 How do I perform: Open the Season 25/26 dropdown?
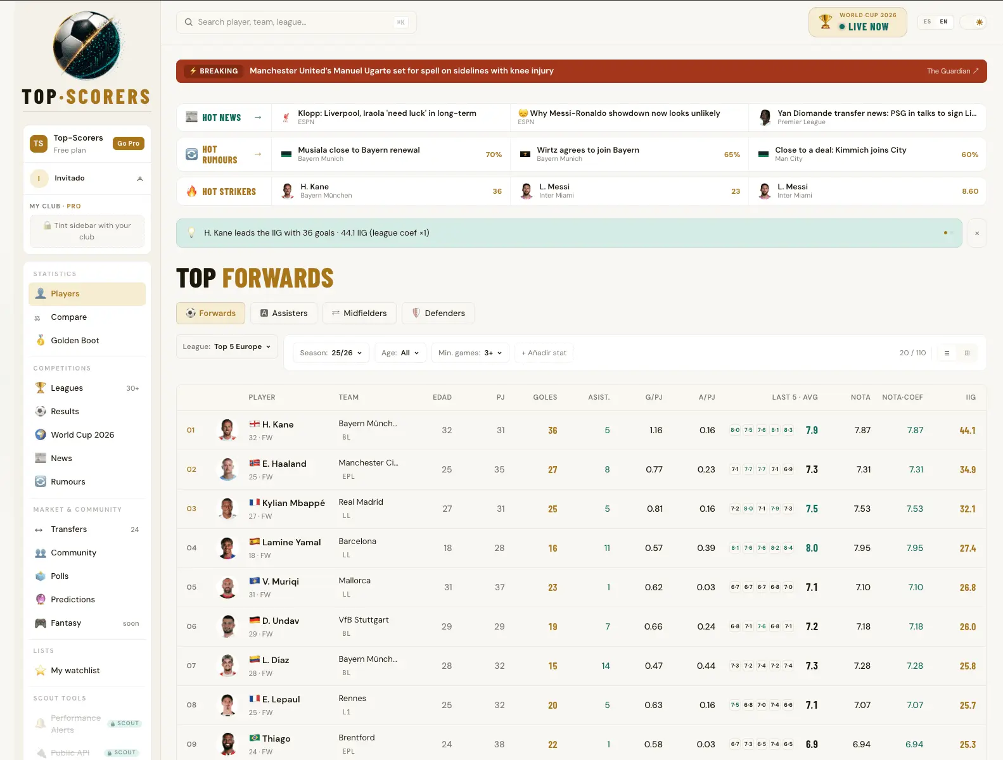[331, 353]
